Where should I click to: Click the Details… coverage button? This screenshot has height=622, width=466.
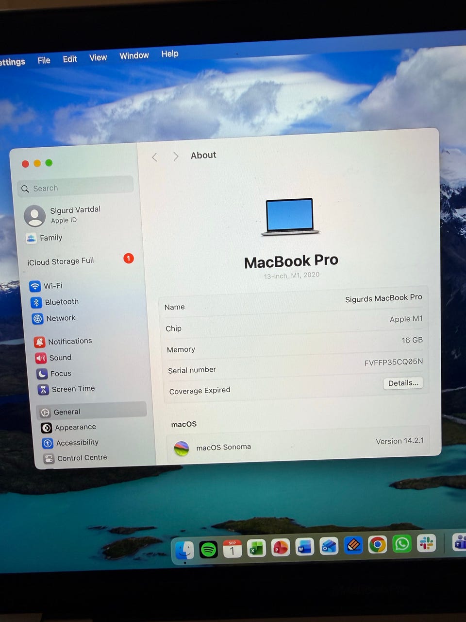[403, 383]
